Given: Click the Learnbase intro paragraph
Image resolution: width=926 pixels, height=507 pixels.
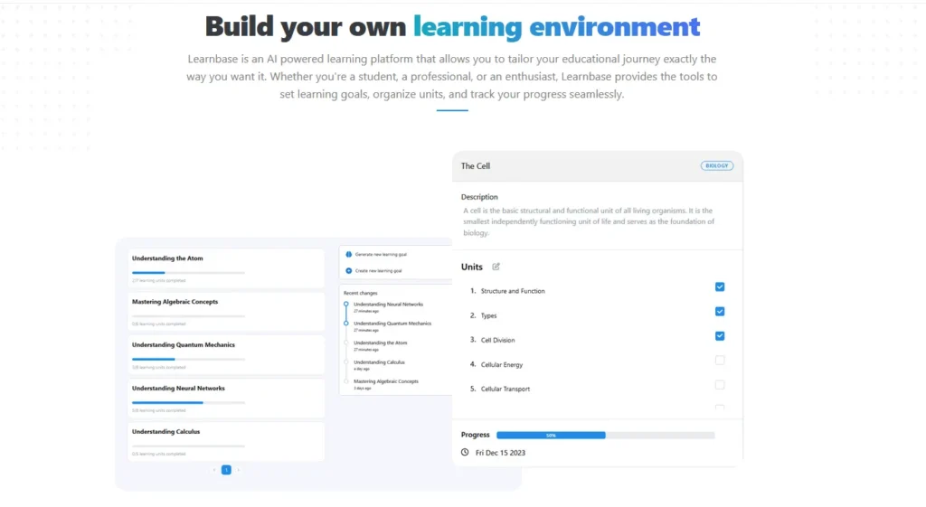Looking at the screenshot, I should click(x=452, y=77).
